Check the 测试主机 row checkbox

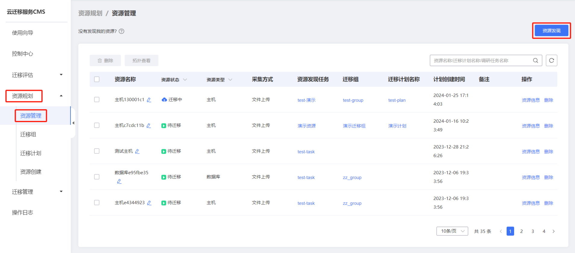tap(97, 151)
